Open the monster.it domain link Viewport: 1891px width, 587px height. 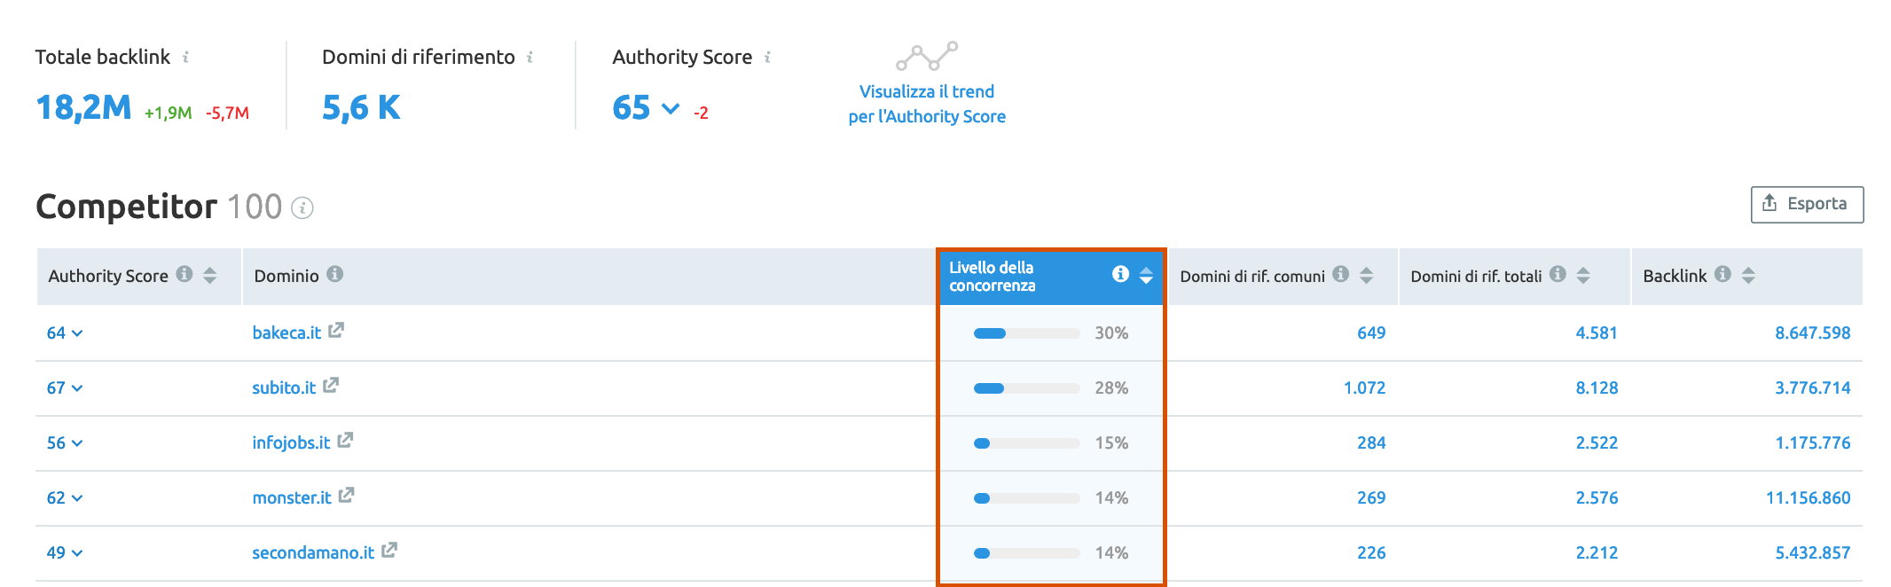[x=291, y=497]
